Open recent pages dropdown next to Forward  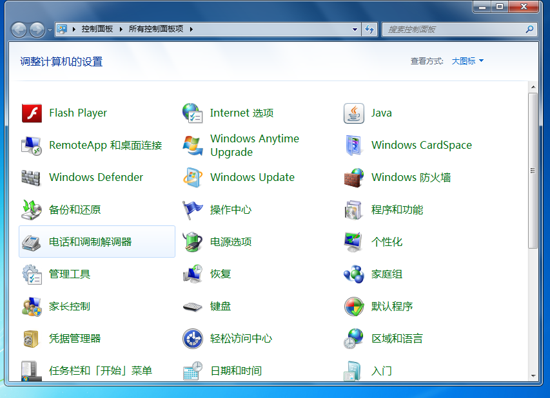tap(50, 30)
